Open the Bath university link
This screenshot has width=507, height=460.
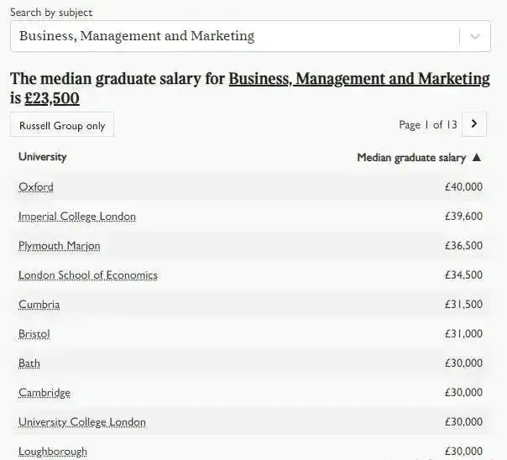click(29, 363)
